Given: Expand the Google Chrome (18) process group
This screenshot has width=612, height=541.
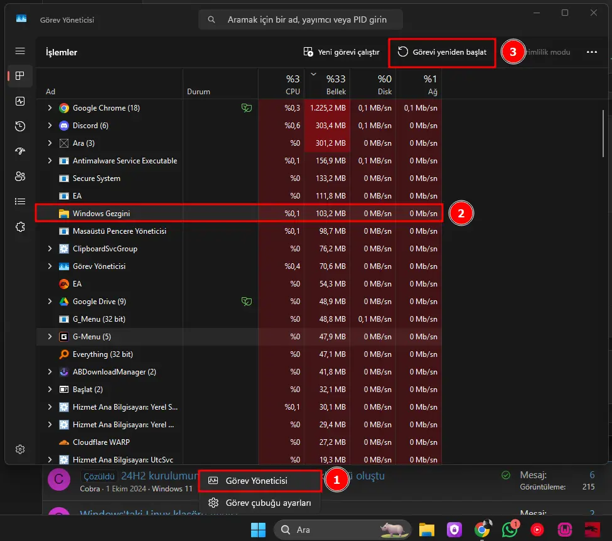Looking at the screenshot, I should coord(50,108).
